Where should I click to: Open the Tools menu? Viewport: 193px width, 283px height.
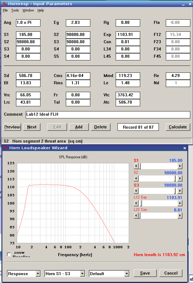(15, 10)
